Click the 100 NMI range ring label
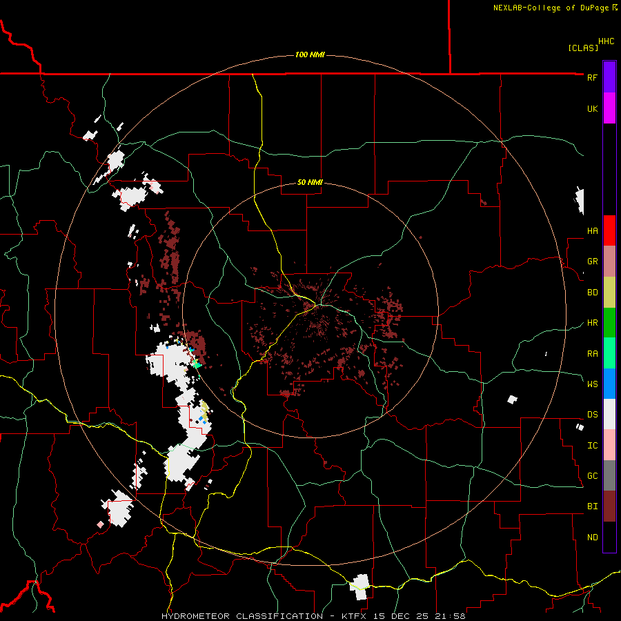 (310, 55)
